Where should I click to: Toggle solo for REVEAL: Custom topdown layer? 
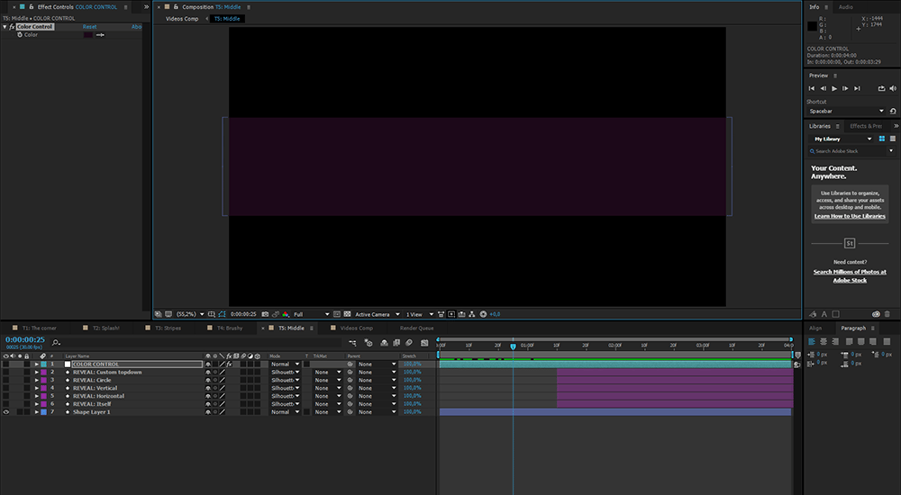(20, 372)
